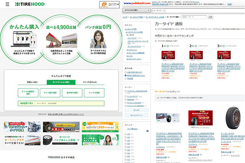Select the ダンロップ DUNLOP maker filter
Image resolution: width=245 pixels, height=163 pixels.
click(x=126, y=103)
